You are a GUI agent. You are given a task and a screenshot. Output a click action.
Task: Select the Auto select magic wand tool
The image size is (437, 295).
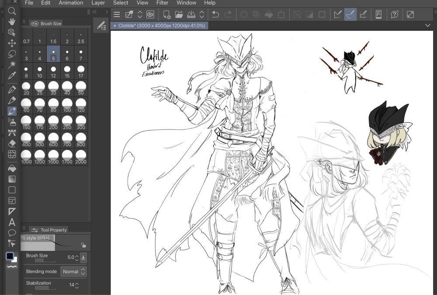12,64
